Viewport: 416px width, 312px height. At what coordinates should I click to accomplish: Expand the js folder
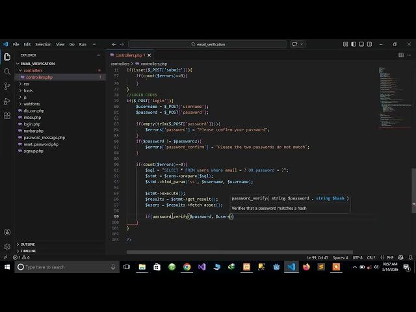coord(25,97)
